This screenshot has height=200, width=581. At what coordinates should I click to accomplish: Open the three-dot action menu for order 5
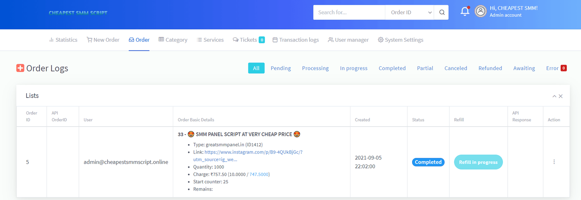click(554, 162)
